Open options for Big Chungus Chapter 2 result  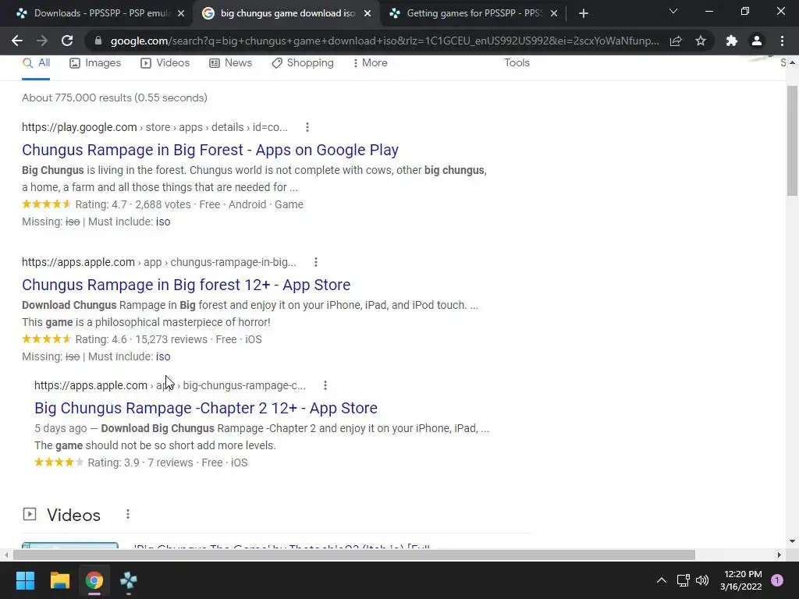tap(325, 385)
